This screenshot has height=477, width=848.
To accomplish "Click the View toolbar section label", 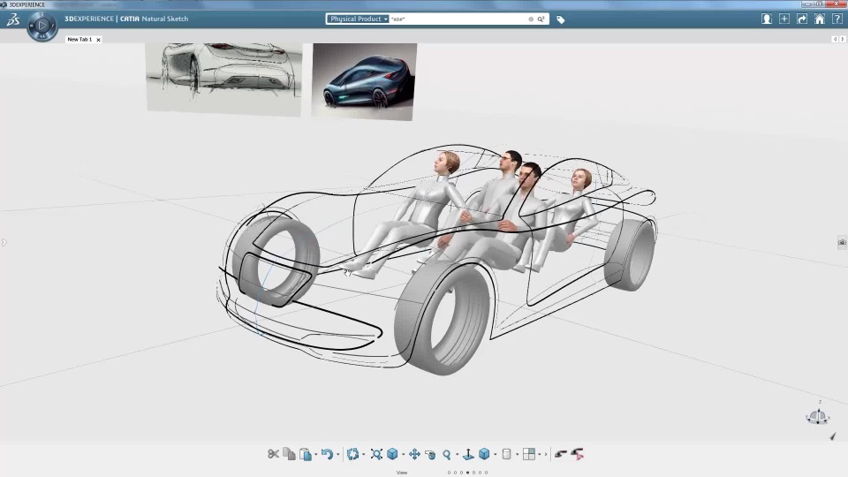I will 402,473.
